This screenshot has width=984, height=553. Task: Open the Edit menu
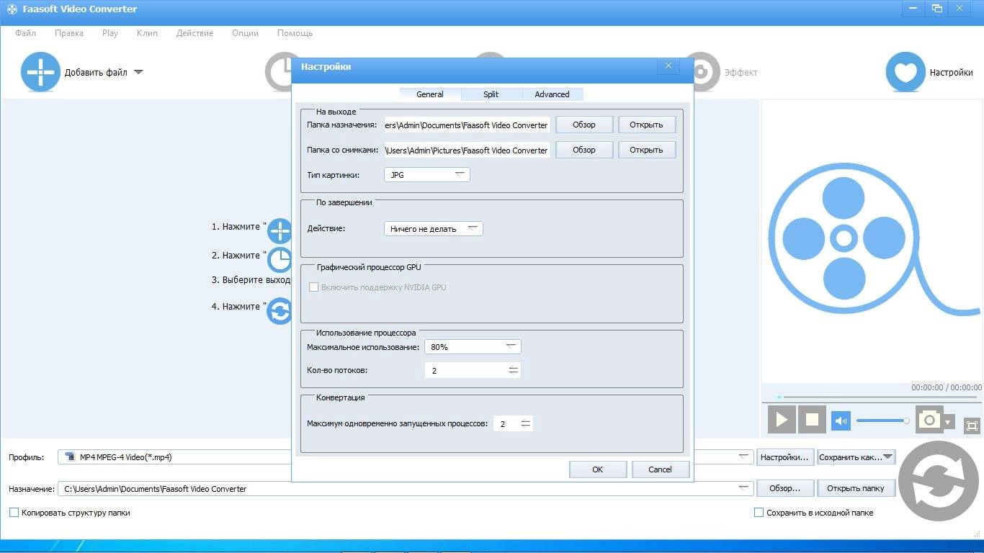[x=69, y=33]
